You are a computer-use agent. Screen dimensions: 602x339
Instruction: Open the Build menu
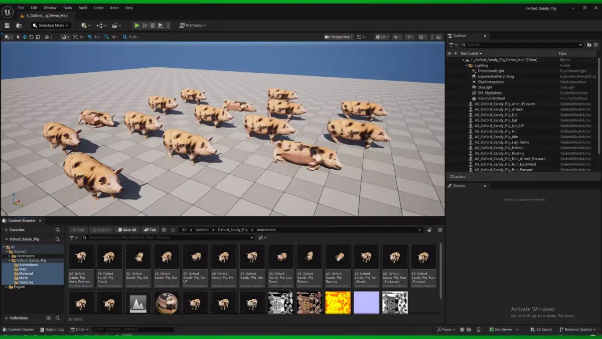(83, 8)
